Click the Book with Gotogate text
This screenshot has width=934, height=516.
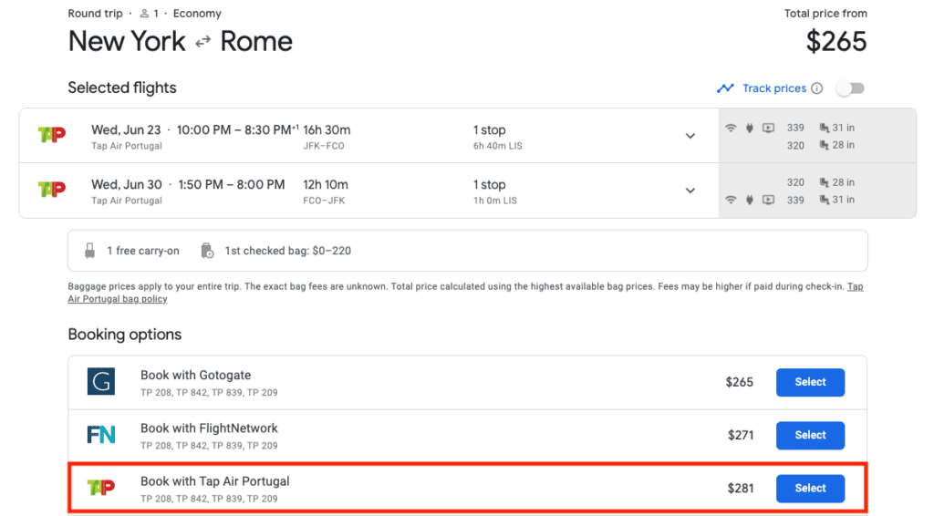tap(195, 376)
